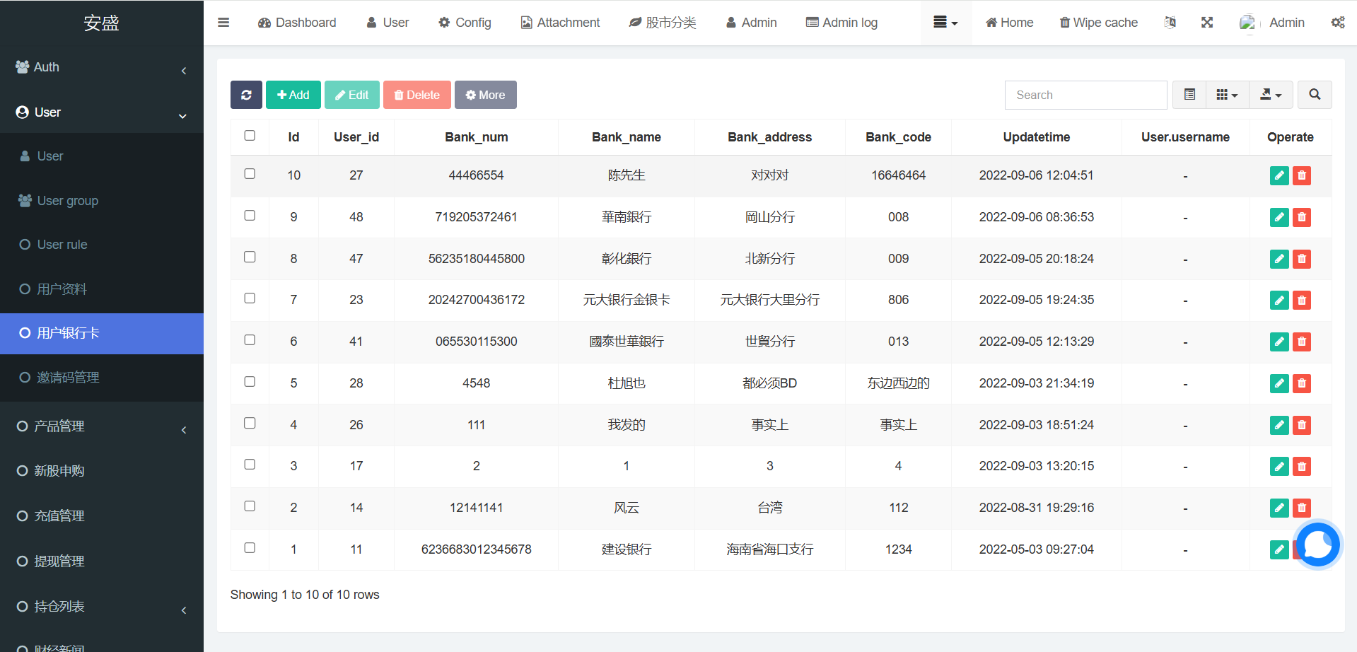Viewport: 1357px width, 652px height.
Task: Click the fullscreen expand icon in top bar
Action: [1207, 23]
